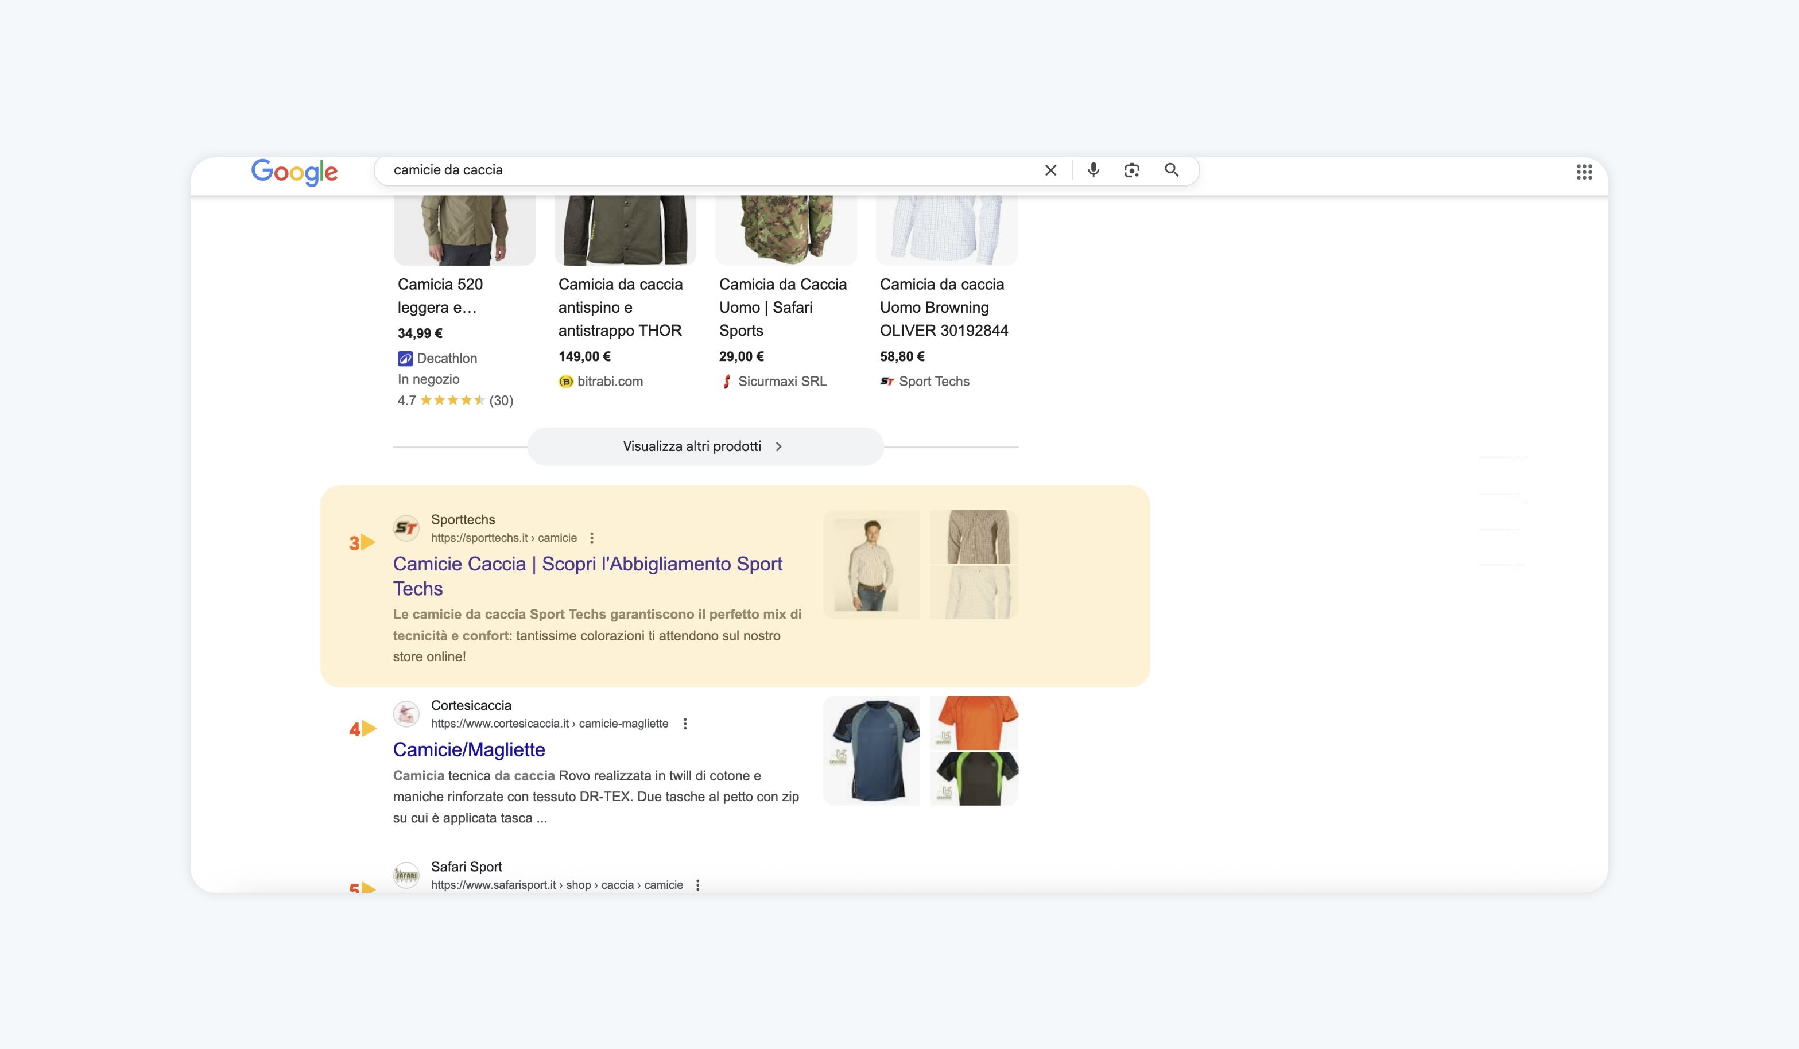This screenshot has width=1799, height=1049.
Task: Click the 'In negozio' label under Decathlon
Action: pyautogui.click(x=428, y=380)
